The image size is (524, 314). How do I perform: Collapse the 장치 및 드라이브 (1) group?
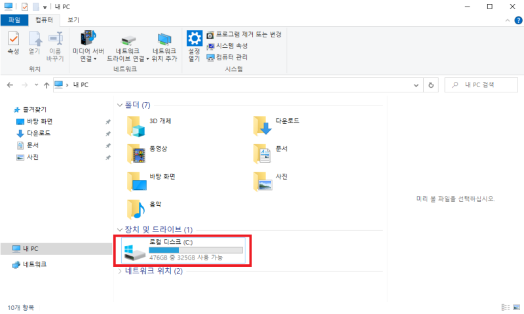(120, 229)
